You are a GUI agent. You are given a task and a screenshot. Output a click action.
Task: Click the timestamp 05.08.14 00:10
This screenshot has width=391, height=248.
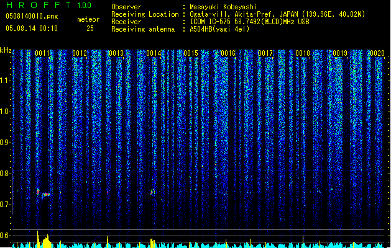point(32,29)
